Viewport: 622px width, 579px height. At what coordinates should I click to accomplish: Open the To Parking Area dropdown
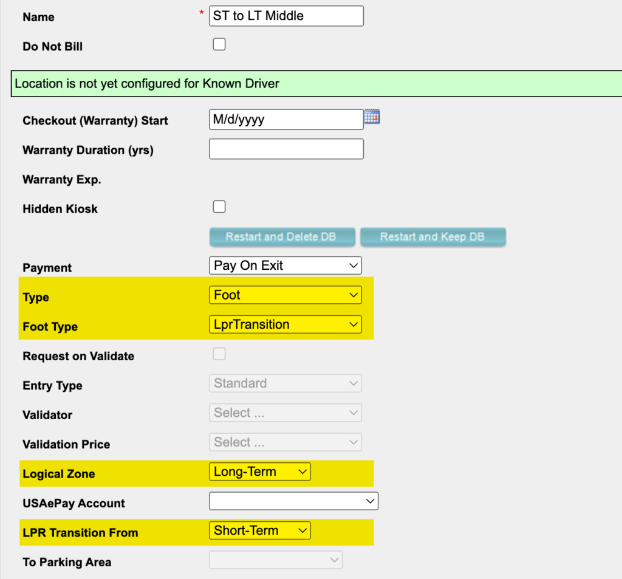tap(275, 560)
